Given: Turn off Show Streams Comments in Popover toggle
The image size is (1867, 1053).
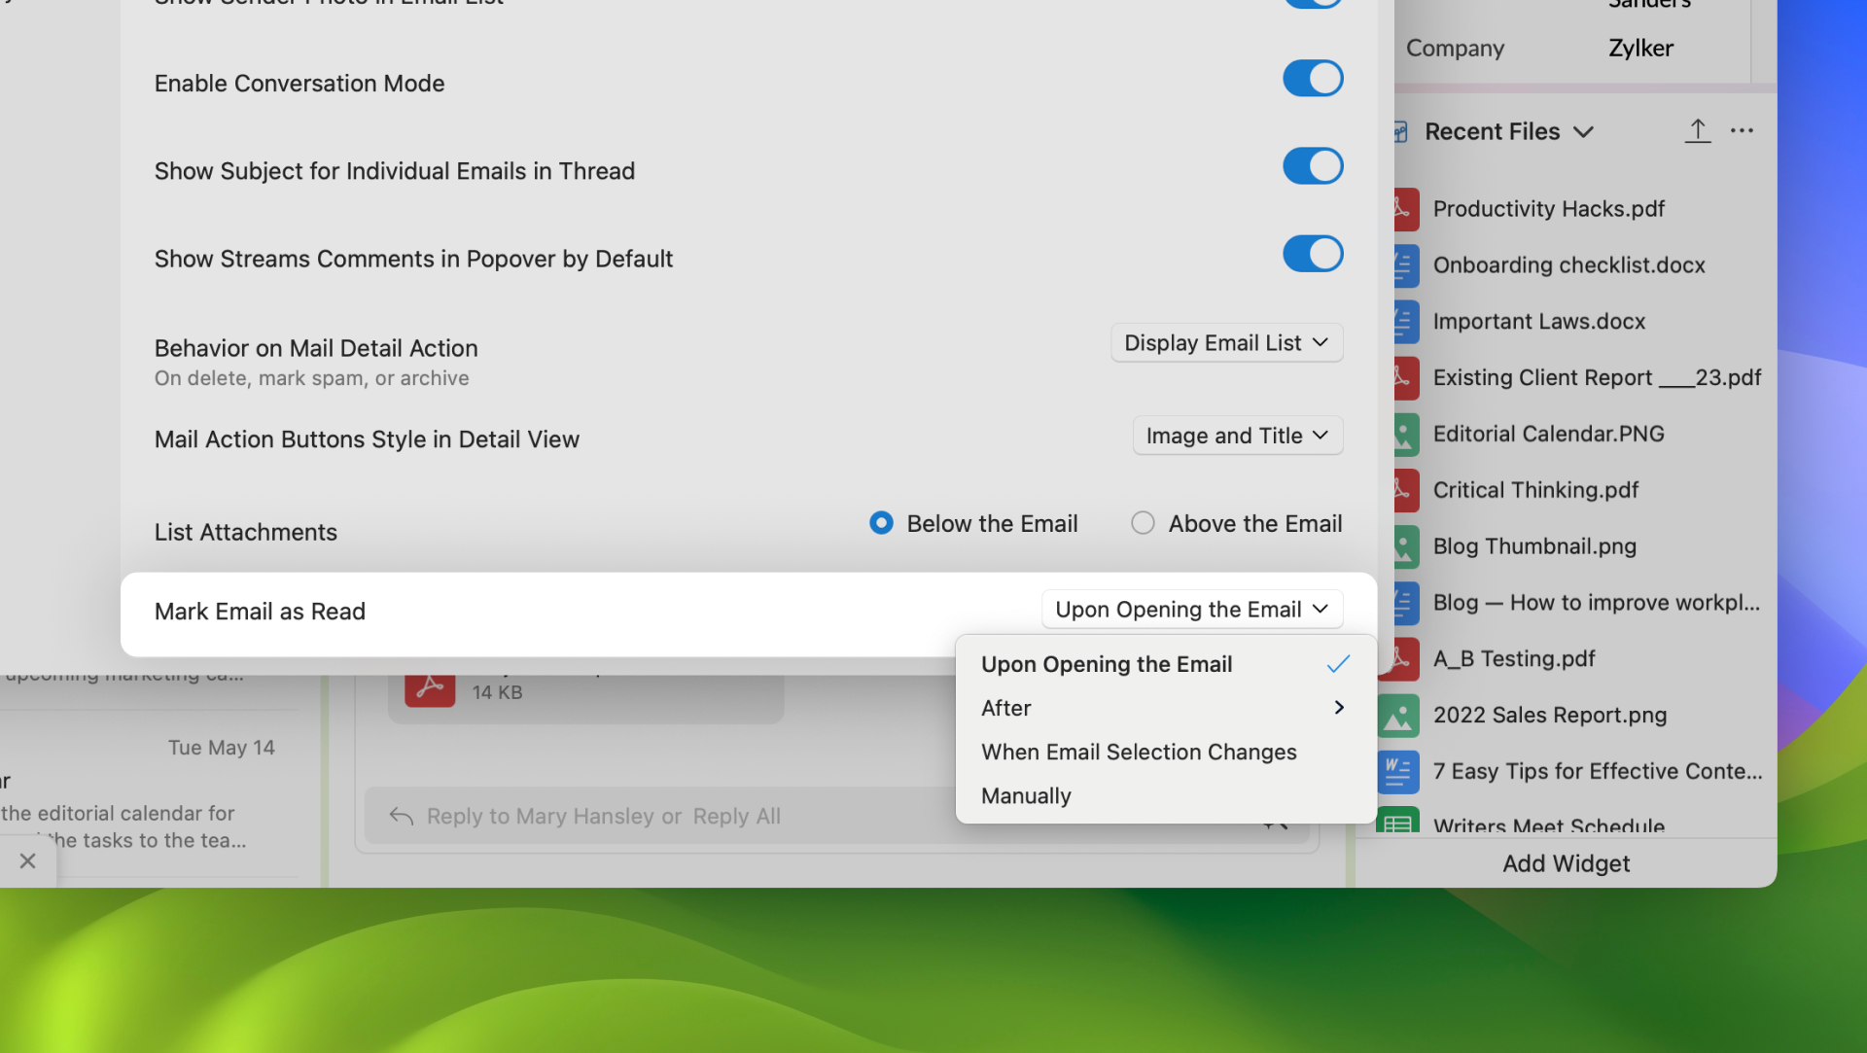Looking at the screenshot, I should point(1312,254).
